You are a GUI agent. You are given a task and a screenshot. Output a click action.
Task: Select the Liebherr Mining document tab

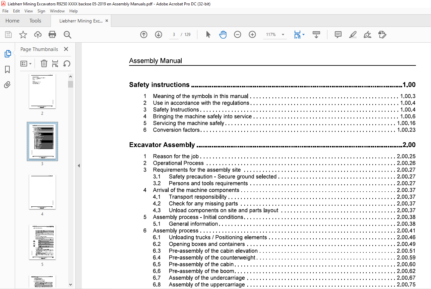81,21
